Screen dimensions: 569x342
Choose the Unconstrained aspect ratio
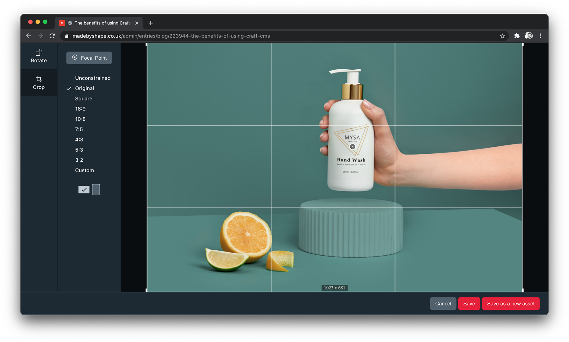point(93,78)
